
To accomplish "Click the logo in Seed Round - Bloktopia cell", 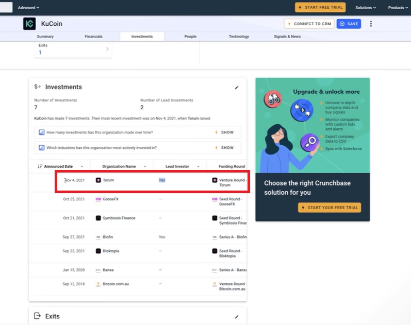I will pos(215,251).
